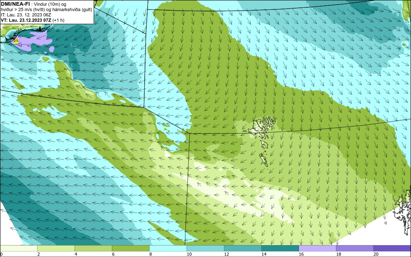Click the lavender high-wind patch near Iceland
Screen dimensions: 411x257
point(34,41)
